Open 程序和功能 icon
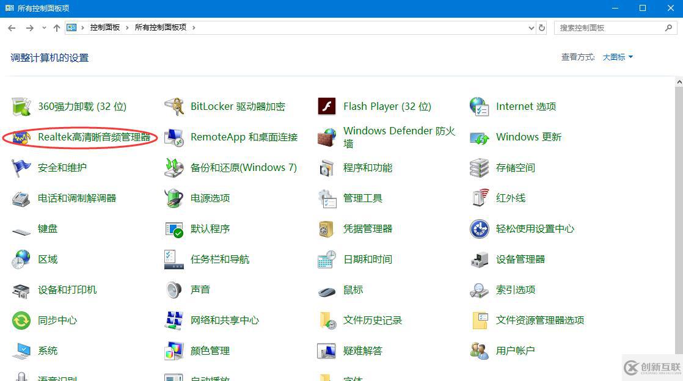This screenshot has width=683, height=381. 327,168
